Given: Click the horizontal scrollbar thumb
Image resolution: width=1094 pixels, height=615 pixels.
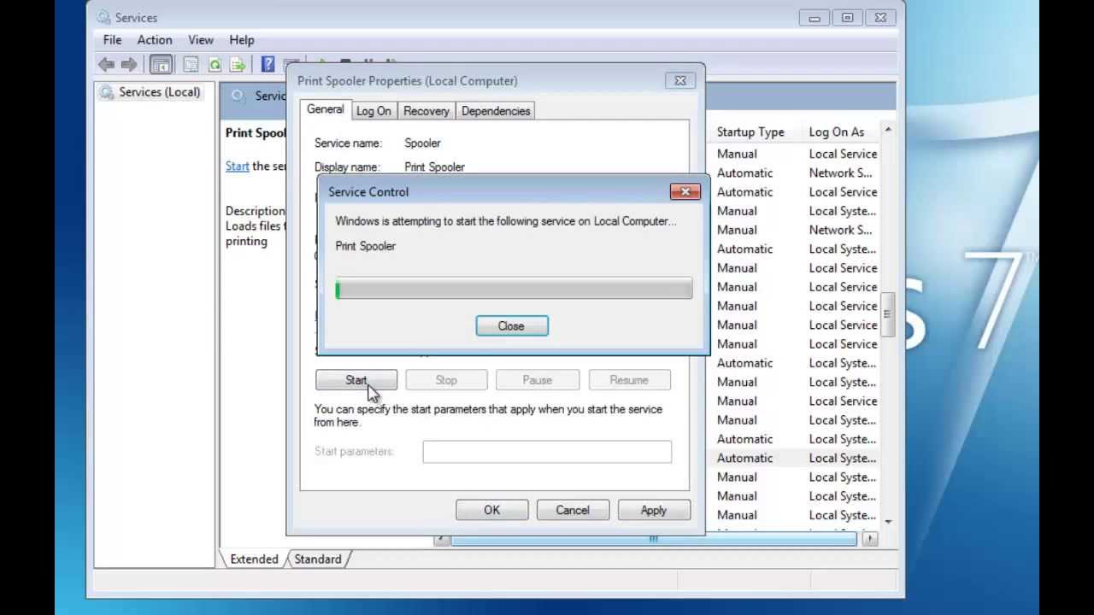Looking at the screenshot, I should point(654,539).
